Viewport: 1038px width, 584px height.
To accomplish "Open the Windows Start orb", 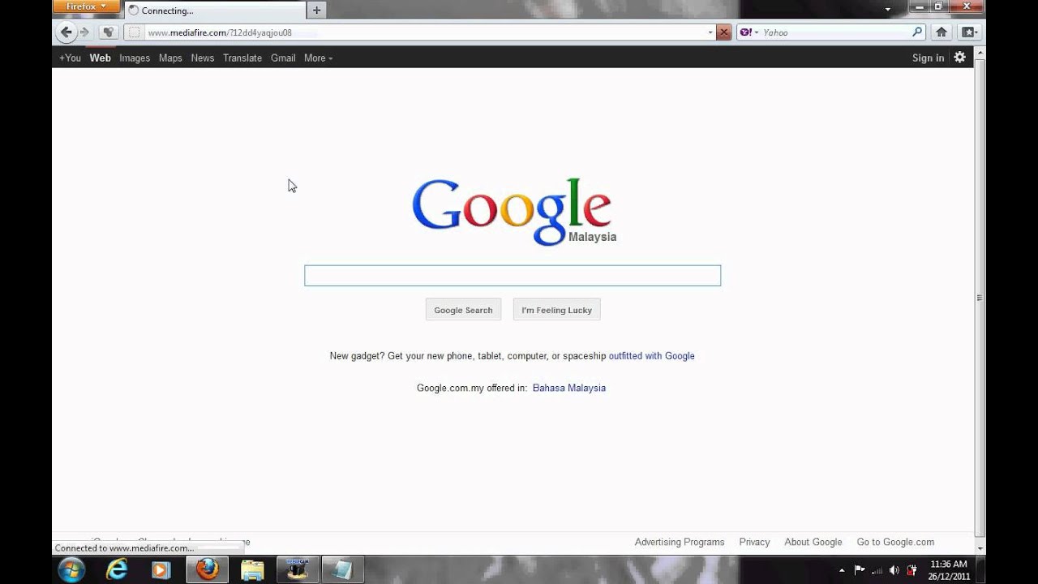I will point(71,569).
